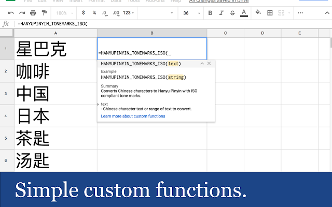The image size is (332, 207).
Task: Select cell containing 汤匙
Action: pyautogui.click(x=56, y=160)
